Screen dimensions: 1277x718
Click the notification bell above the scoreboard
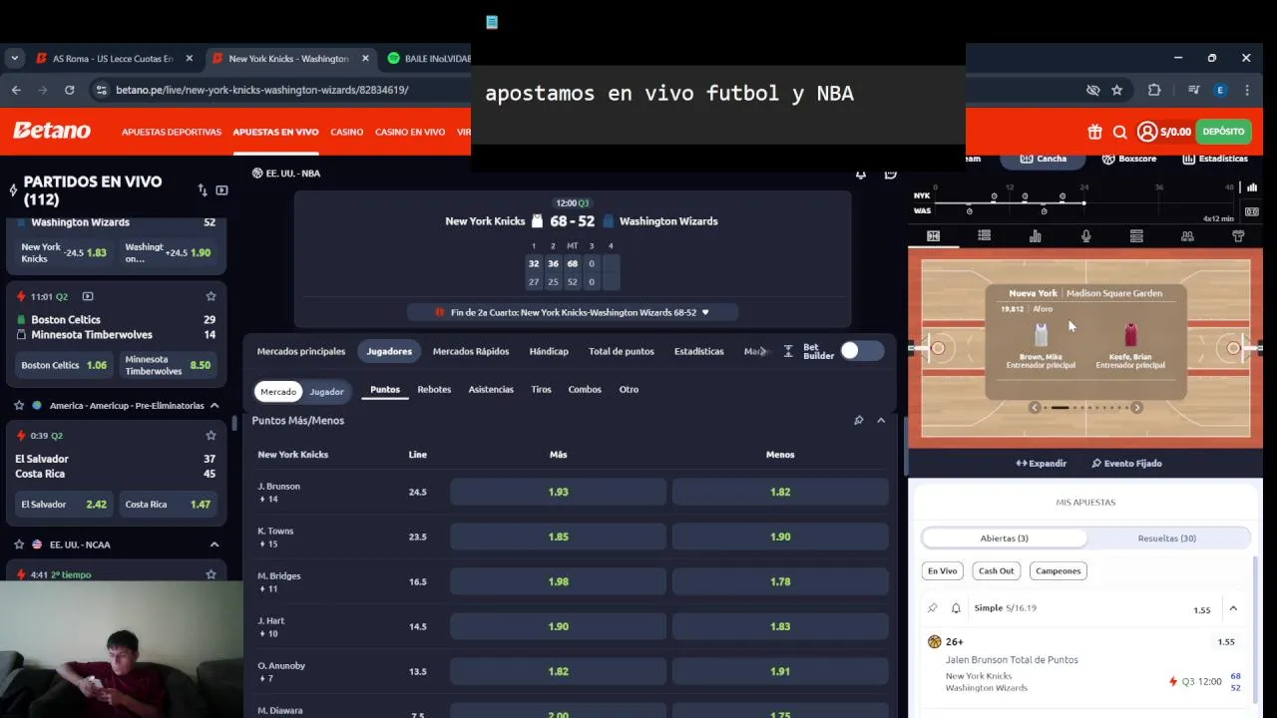[x=861, y=174]
